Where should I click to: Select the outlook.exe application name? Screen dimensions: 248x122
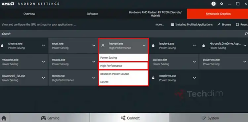coord(160,60)
